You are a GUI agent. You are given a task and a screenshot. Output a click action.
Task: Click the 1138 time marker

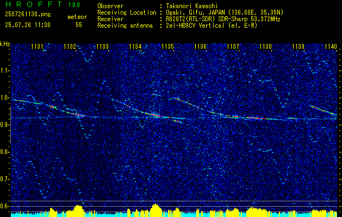[x=266, y=47]
